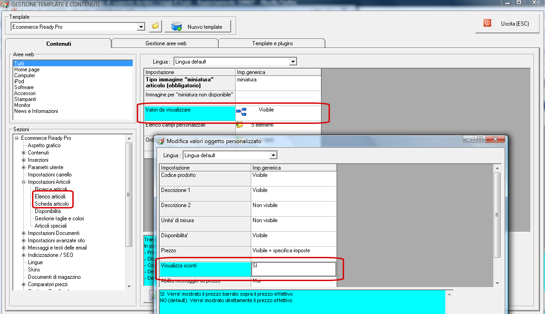Expand the Parametri utente tree node

24,167
